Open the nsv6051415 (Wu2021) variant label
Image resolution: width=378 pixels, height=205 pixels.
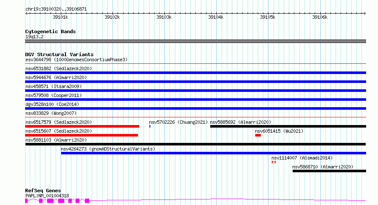point(279,131)
